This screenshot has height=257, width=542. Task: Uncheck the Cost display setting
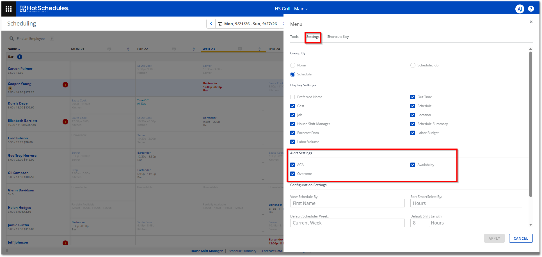[x=292, y=106]
